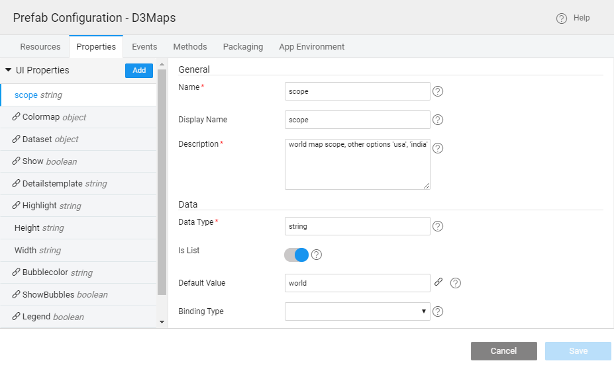Open the App Environment tab
The image size is (614, 367).
[x=311, y=47]
